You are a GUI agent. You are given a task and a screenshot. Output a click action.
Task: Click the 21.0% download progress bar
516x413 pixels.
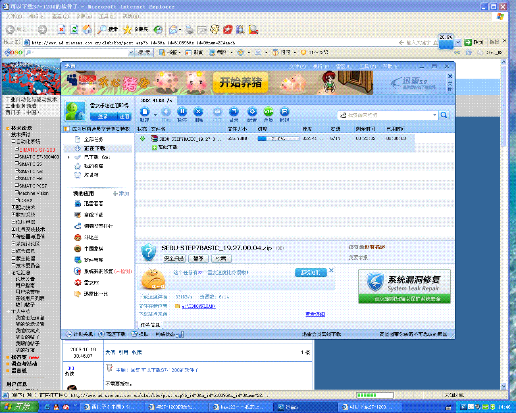(x=278, y=139)
